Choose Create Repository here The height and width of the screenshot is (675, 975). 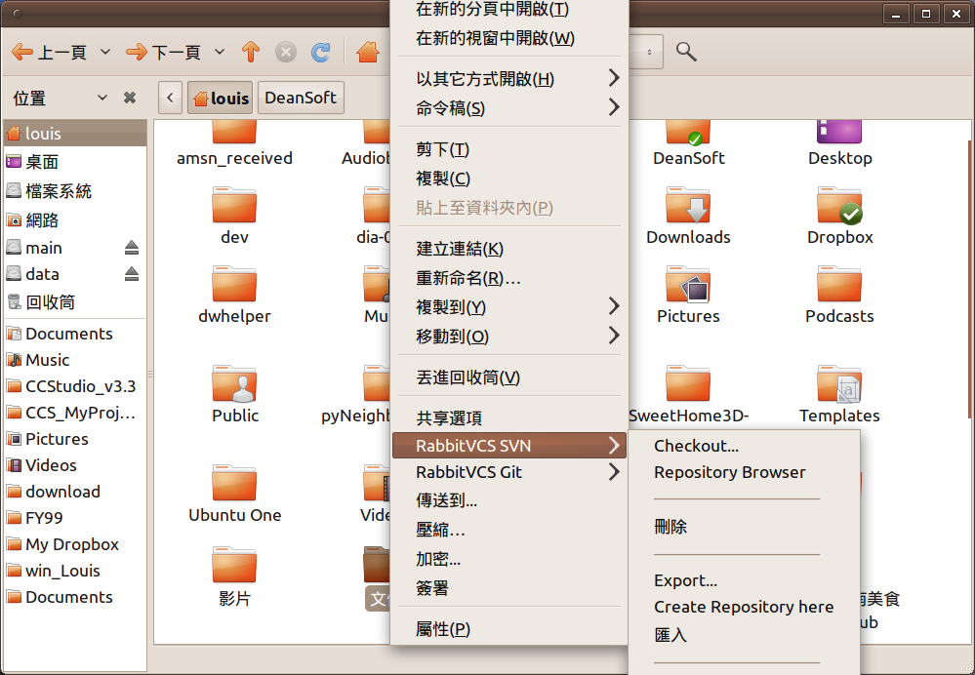[x=744, y=607]
